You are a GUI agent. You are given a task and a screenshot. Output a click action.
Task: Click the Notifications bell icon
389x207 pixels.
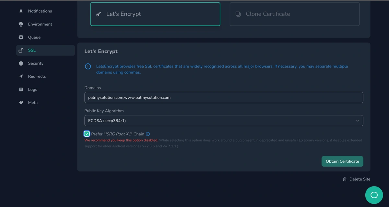click(x=21, y=11)
